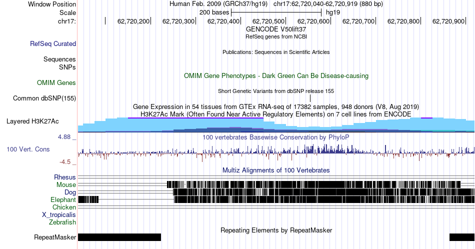This screenshot has height=249, width=475.
Task: Click the OMIM Gene Phenotypes title
Action: click(x=276, y=75)
